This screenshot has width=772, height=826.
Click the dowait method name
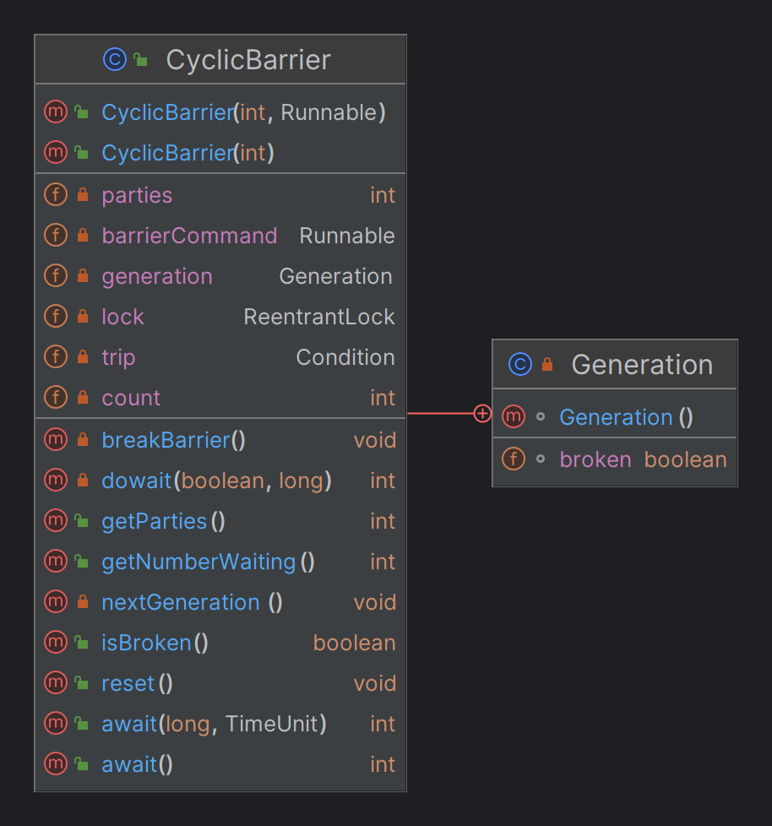(x=135, y=480)
